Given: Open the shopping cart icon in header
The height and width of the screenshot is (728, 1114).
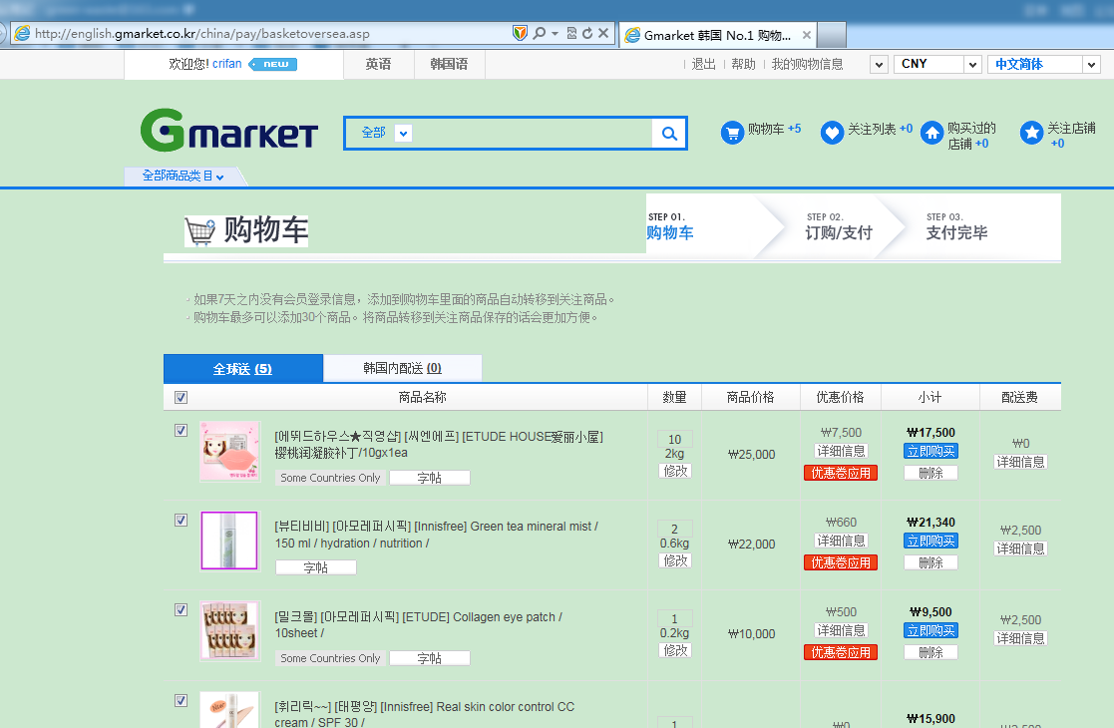Looking at the screenshot, I should pos(732,132).
